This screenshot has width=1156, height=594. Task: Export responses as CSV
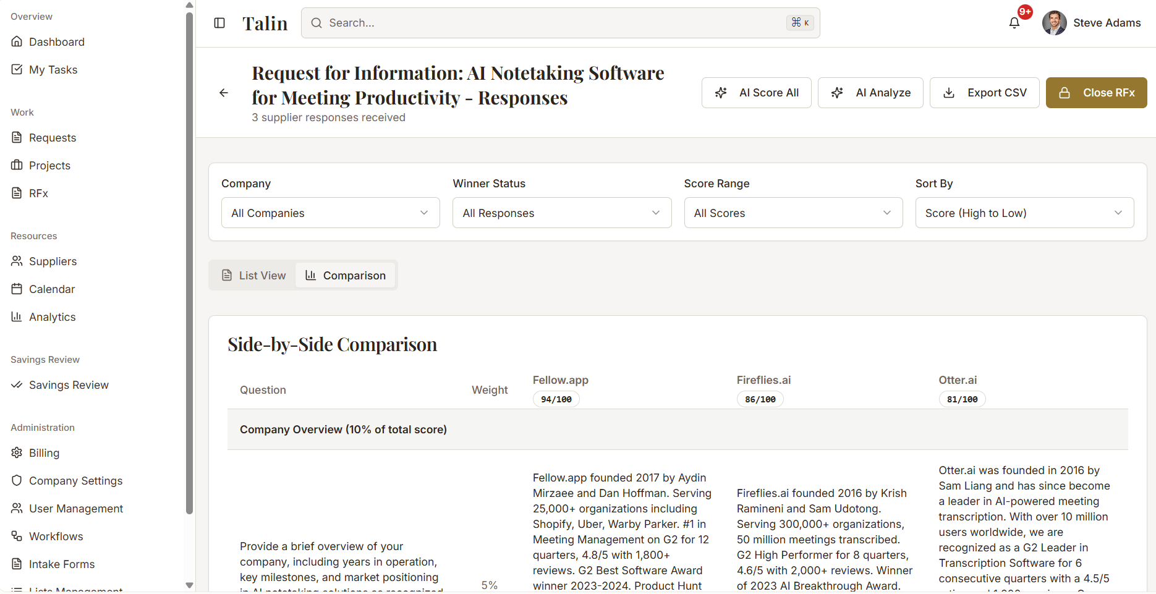(985, 93)
